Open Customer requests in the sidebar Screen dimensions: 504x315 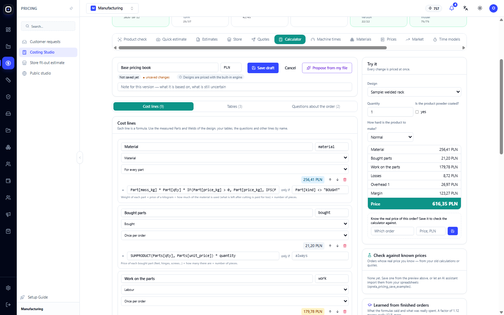point(48,42)
